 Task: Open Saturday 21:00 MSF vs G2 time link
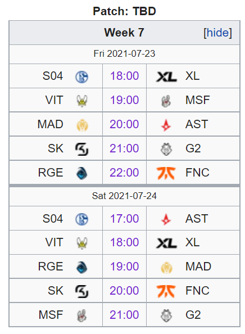pos(125,315)
